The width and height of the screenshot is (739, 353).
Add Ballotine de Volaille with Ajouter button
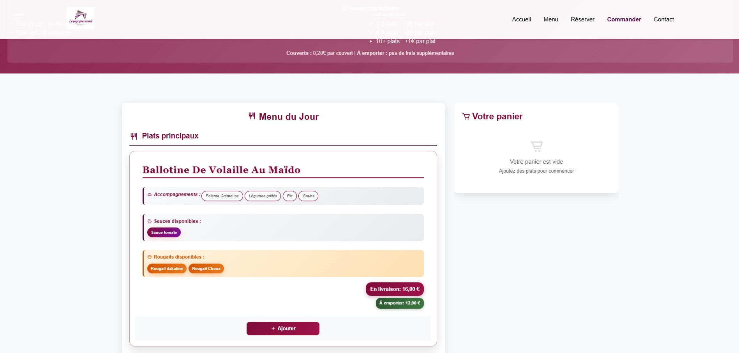283,329
